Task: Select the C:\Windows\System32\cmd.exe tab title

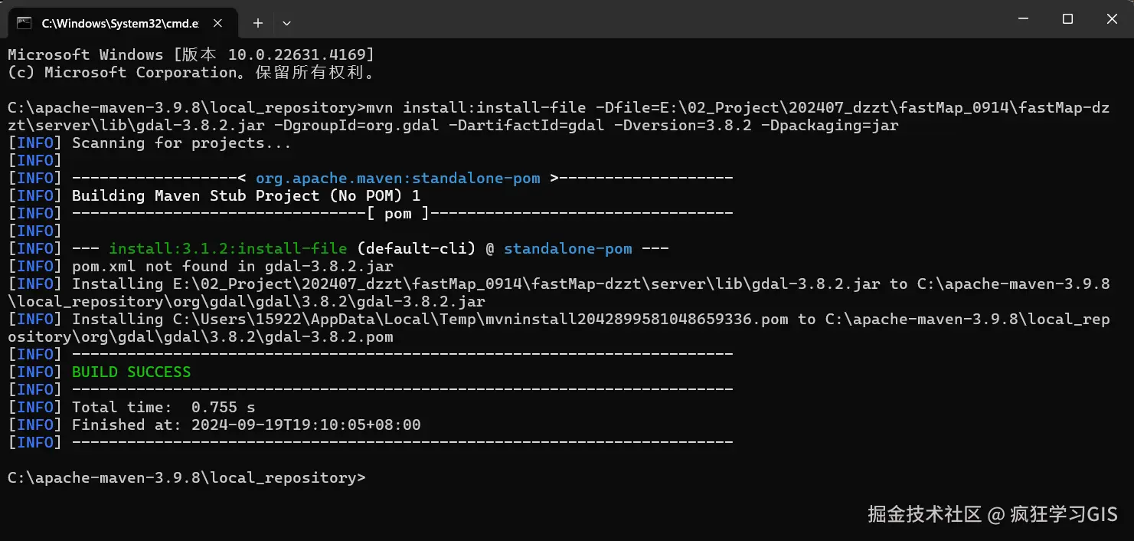Action: pyautogui.click(x=119, y=23)
